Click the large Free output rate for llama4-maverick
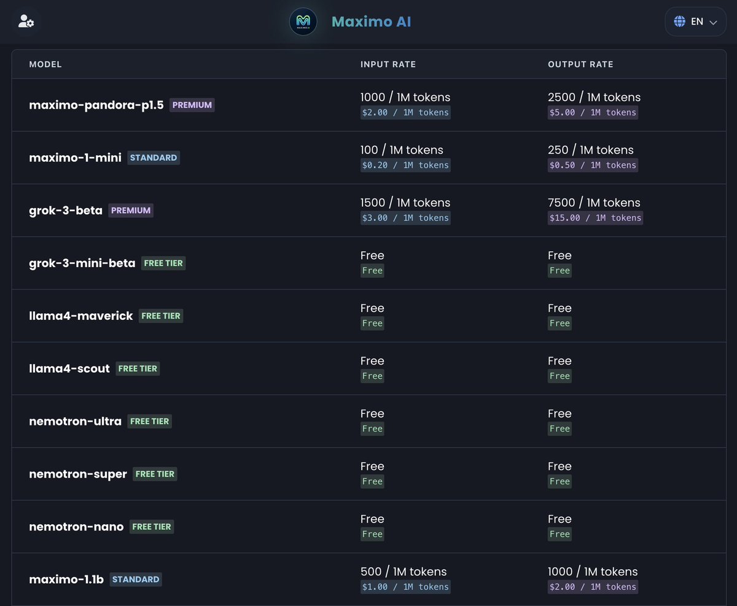Screen dimensions: 737x606 coord(560,308)
